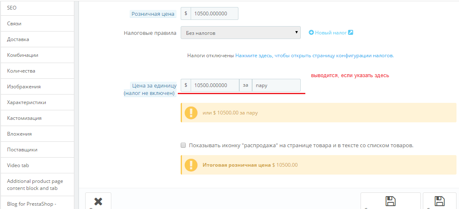Click the external link icon after Новый налог

coord(351,32)
